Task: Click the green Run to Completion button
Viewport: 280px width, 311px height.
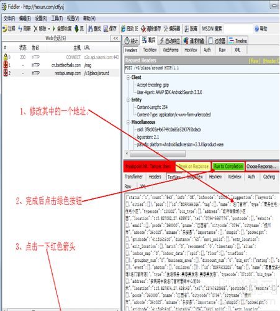Action: (228, 167)
